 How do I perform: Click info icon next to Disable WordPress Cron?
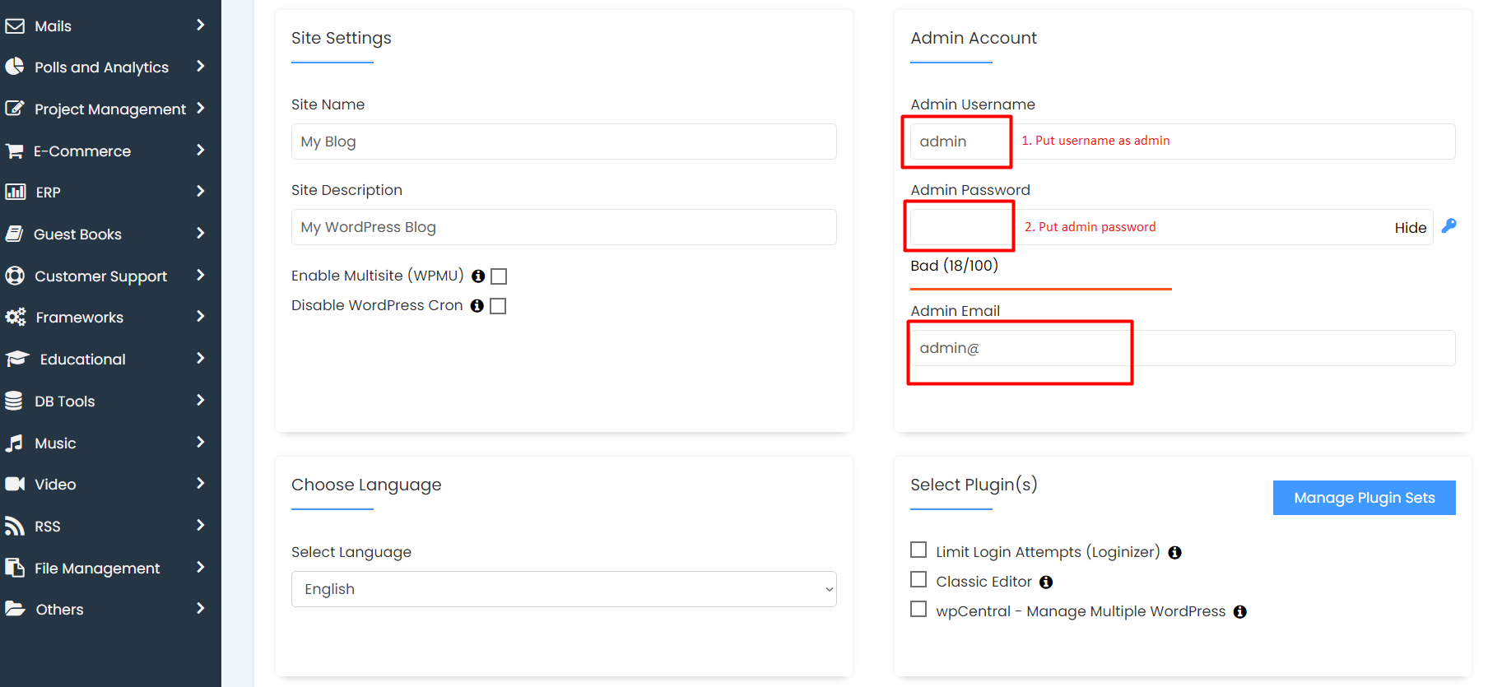[477, 306]
